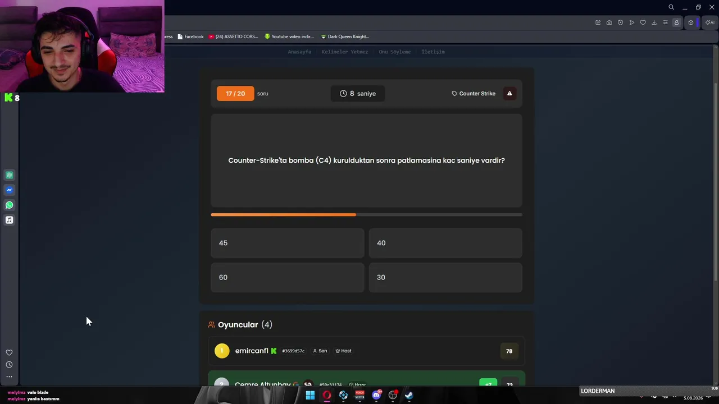Screen dimensions: 719x404
Task: Open the AI assistant button
Action: click(710, 22)
